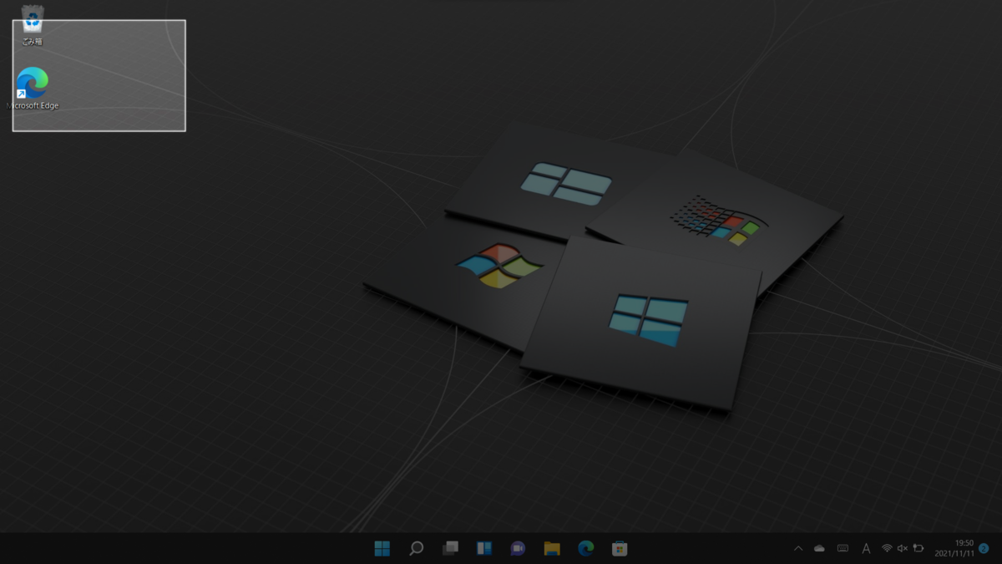The height and width of the screenshot is (564, 1002).
Task: Open the clock showing 19:50 2021/11/11
Action: (954, 548)
